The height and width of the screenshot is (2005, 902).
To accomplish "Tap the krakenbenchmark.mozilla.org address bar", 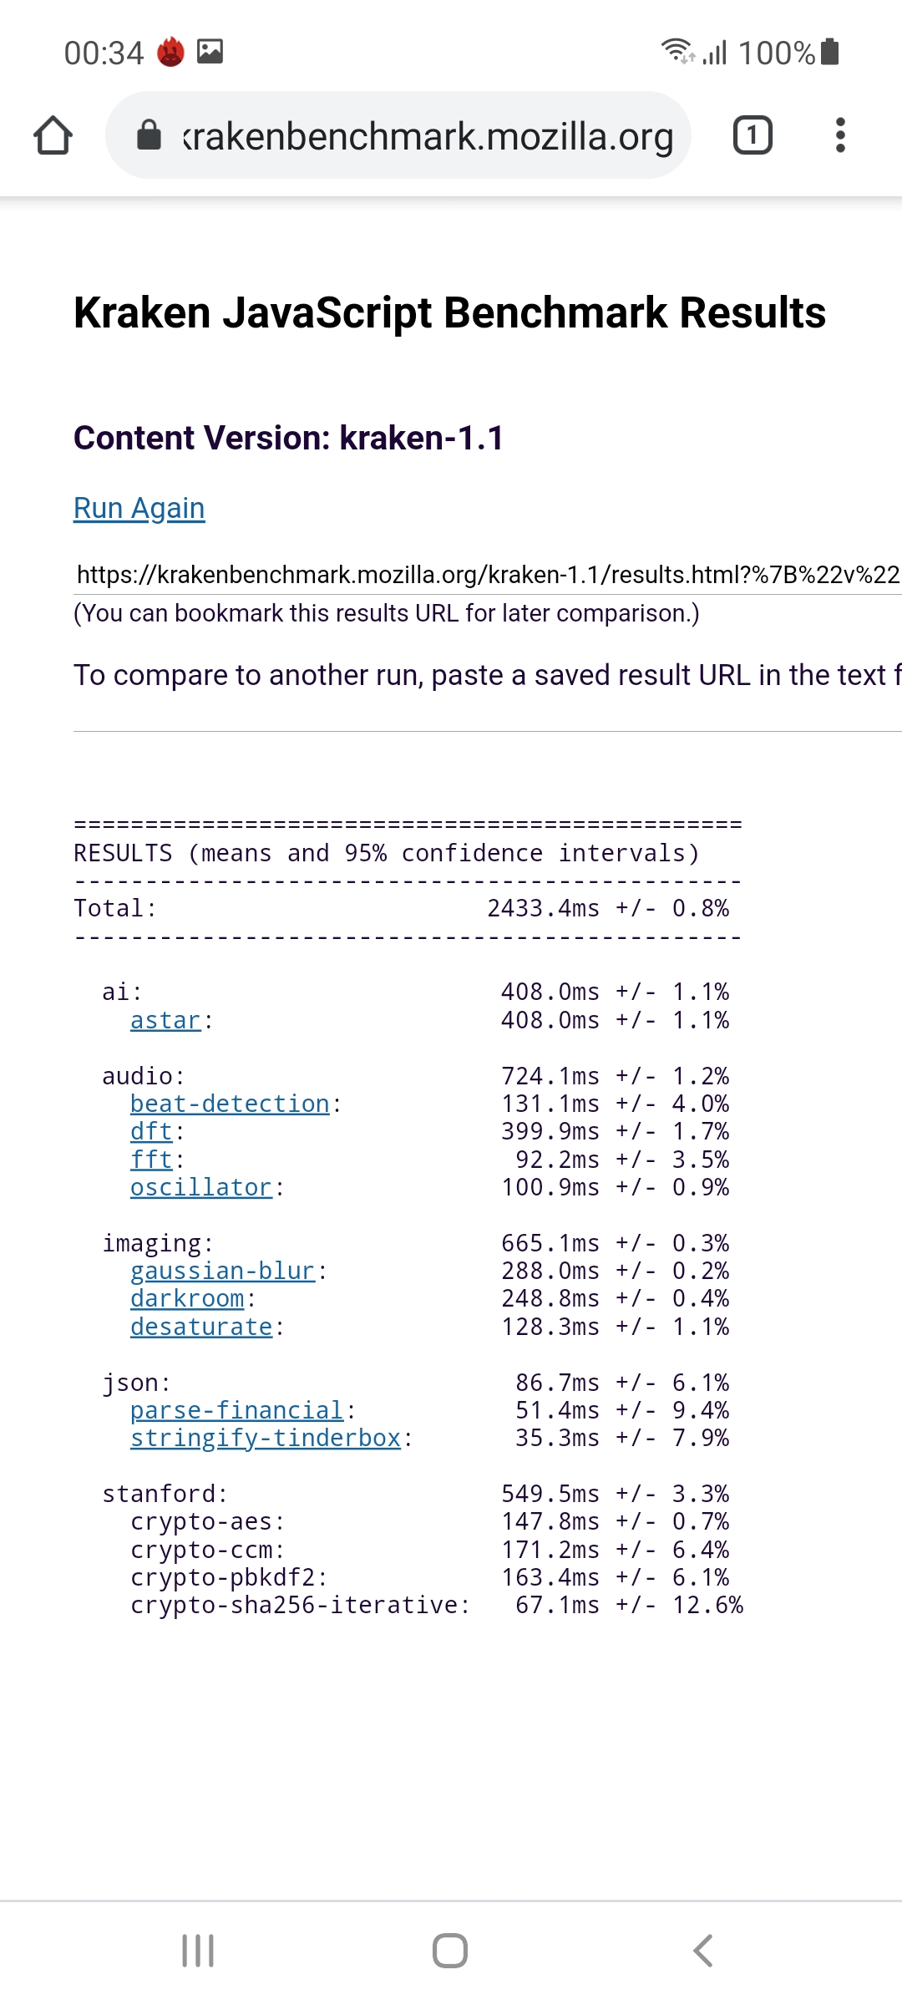I will [428, 136].
